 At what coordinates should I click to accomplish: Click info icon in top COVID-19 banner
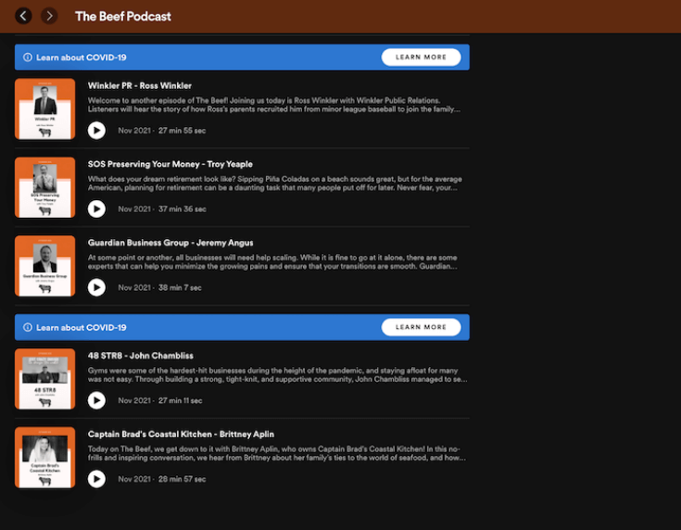(28, 57)
